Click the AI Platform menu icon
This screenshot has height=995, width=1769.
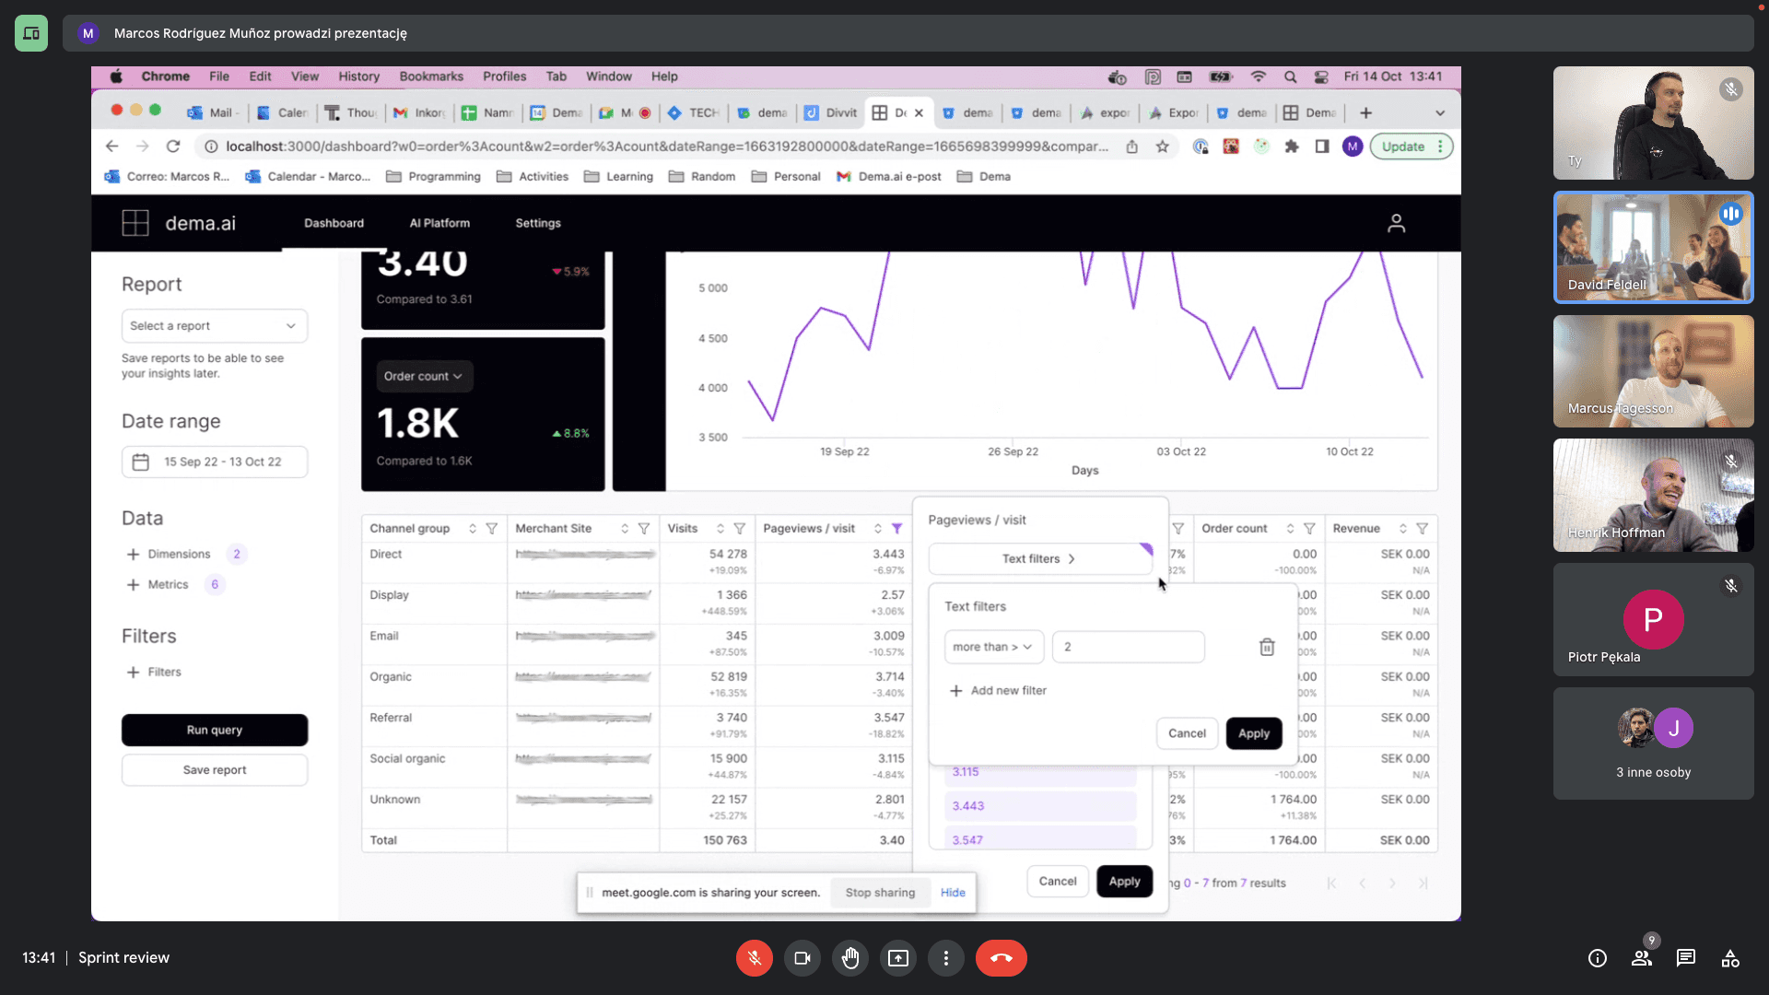pyautogui.click(x=439, y=224)
